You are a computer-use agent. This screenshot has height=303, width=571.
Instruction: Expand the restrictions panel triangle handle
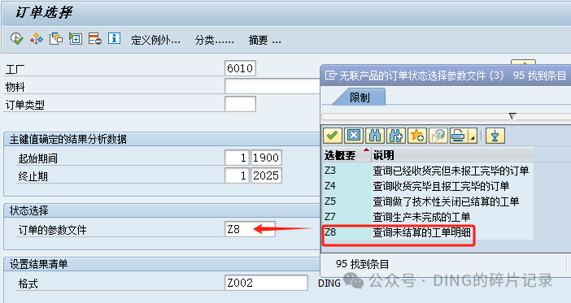click(512, 117)
